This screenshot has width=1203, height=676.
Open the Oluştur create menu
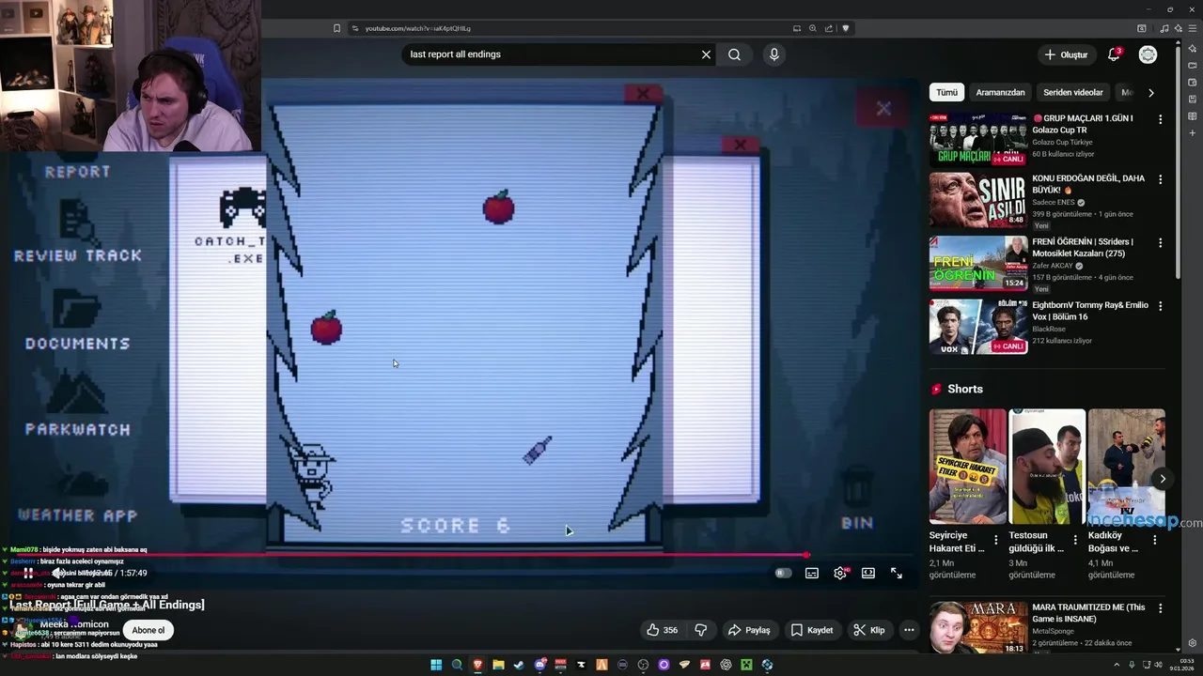[1066, 54]
